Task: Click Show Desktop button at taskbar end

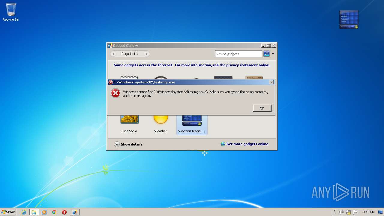Action: pos(380,212)
